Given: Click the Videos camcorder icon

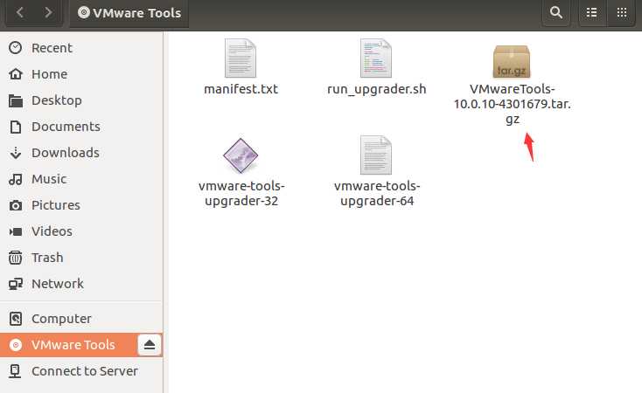Looking at the screenshot, I should pyautogui.click(x=16, y=232).
